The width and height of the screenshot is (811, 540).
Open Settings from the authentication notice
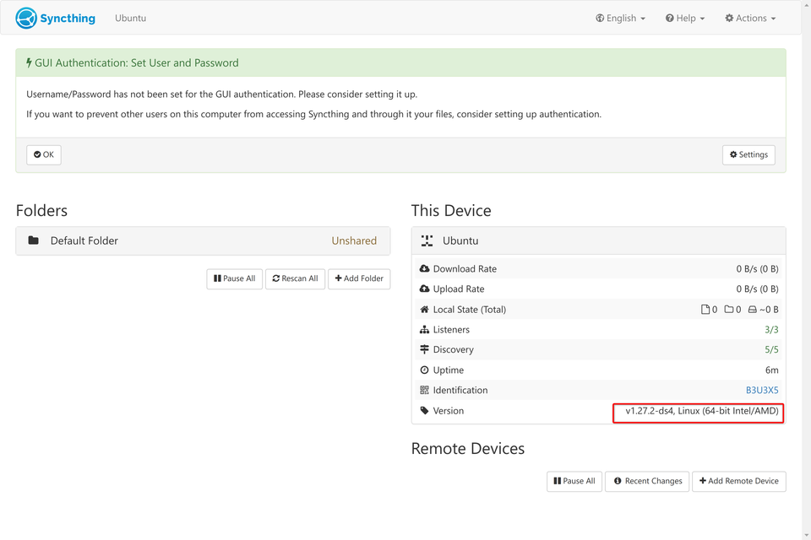point(748,154)
